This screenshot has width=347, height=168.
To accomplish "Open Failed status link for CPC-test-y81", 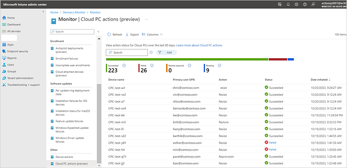I will click(x=273, y=143).
